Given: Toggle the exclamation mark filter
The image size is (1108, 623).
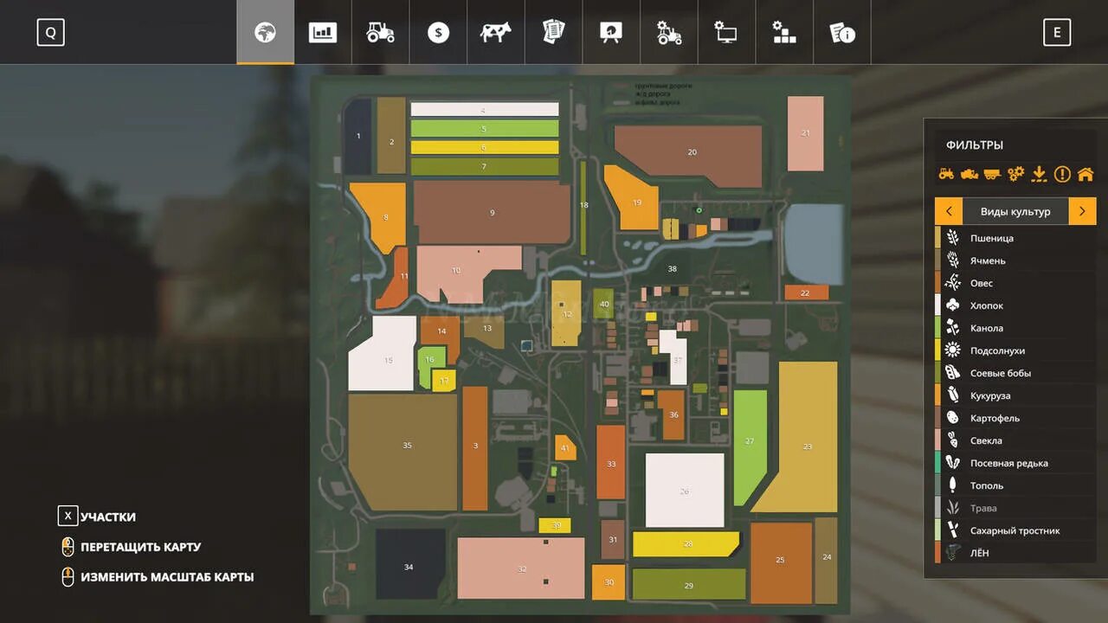Looking at the screenshot, I should (1062, 174).
